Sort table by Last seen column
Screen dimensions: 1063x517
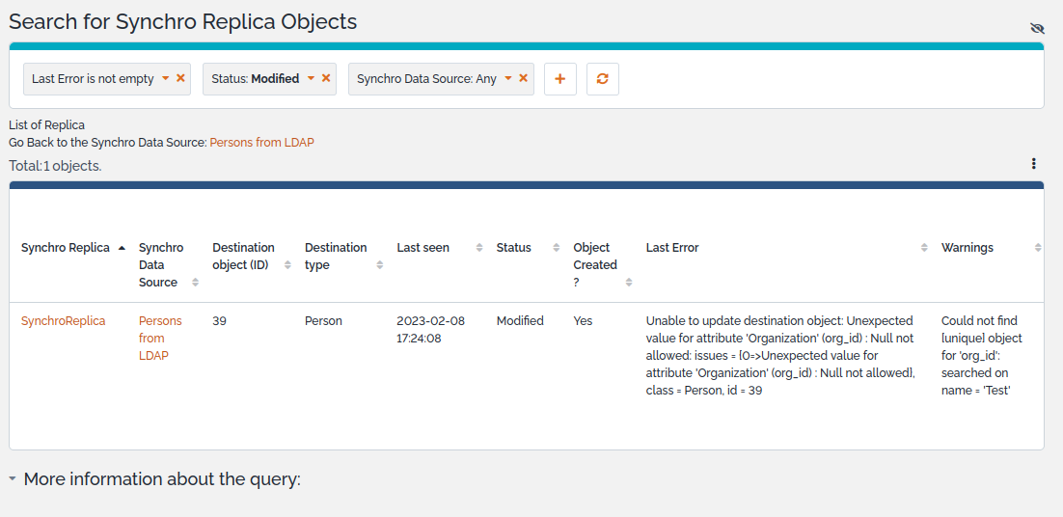coord(422,248)
